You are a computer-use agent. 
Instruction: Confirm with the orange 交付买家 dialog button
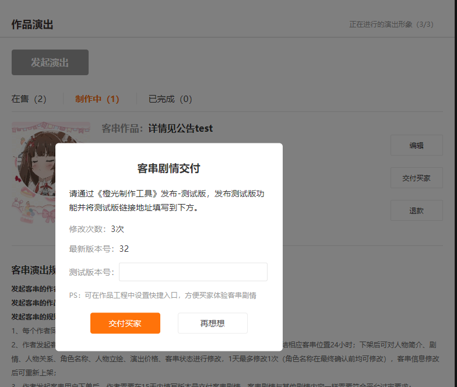tap(125, 323)
